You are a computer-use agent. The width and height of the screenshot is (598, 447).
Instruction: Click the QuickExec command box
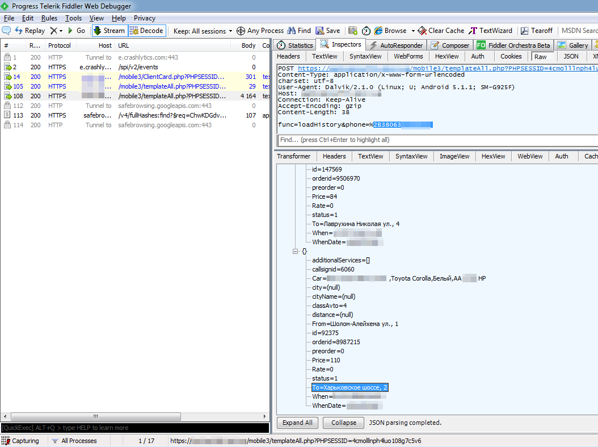[x=135, y=428]
